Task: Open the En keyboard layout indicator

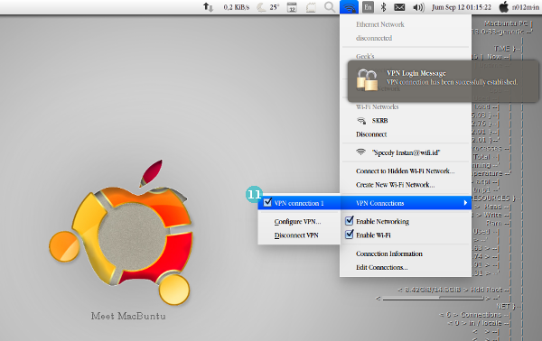Action: 368,7
